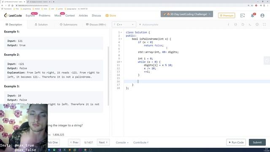Click the side feedback tab at right edge
The width and height of the screenshot is (270, 152).
(267, 60)
